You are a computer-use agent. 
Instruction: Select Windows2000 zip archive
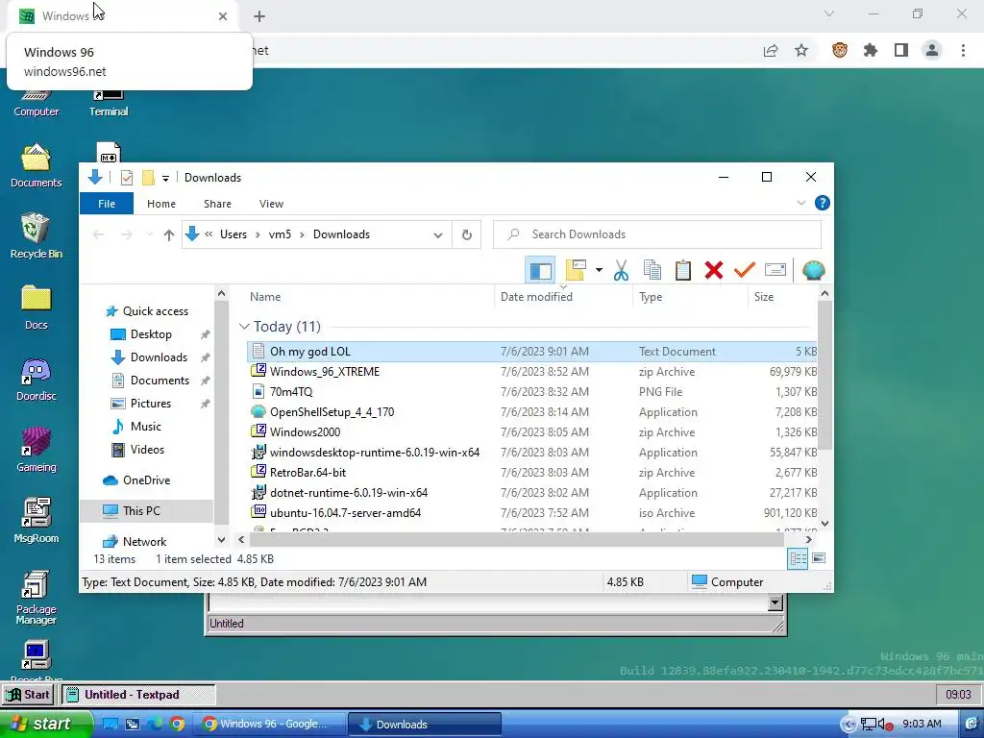(532, 431)
